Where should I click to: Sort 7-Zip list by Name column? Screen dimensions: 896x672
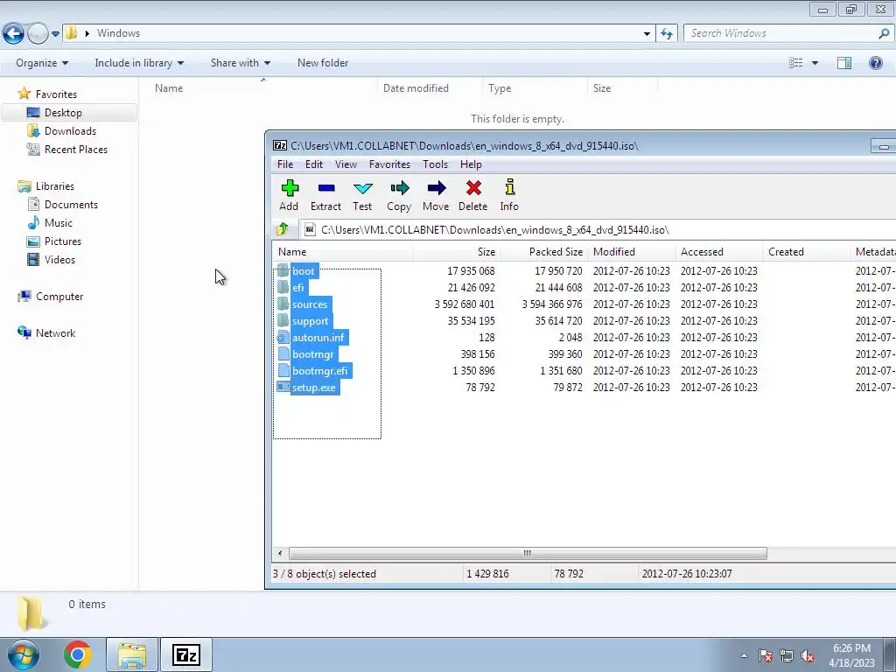(x=342, y=252)
